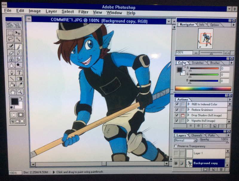Select the Eyedropper tool

click(x=20, y=85)
